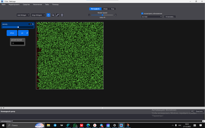Open the Файл menu
Screen dimensions: 205x128
click(3, 5)
